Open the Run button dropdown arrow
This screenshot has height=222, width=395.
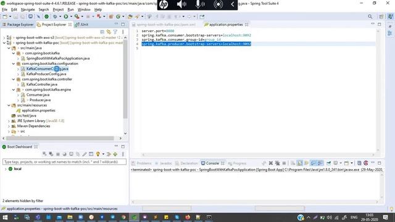point(71,17)
